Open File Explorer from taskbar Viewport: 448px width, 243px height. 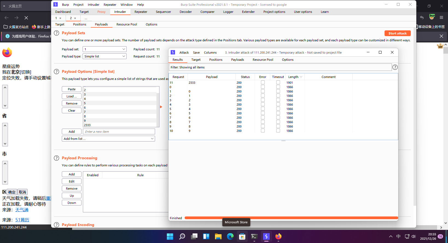[x=218, y=236]
